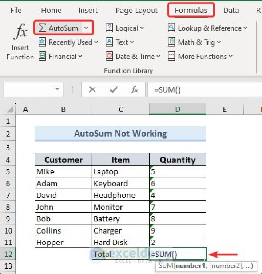Confirm the formula with the checkmark button
Image resolution: width=262 pixels, height=274 pixels.
coord(114,90)
